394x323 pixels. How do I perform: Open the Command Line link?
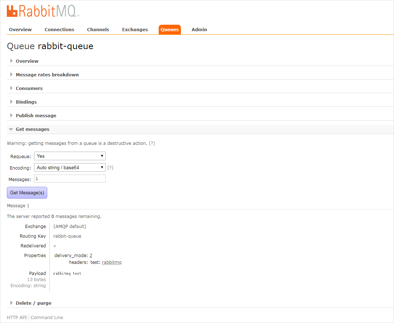coord(47,318)
